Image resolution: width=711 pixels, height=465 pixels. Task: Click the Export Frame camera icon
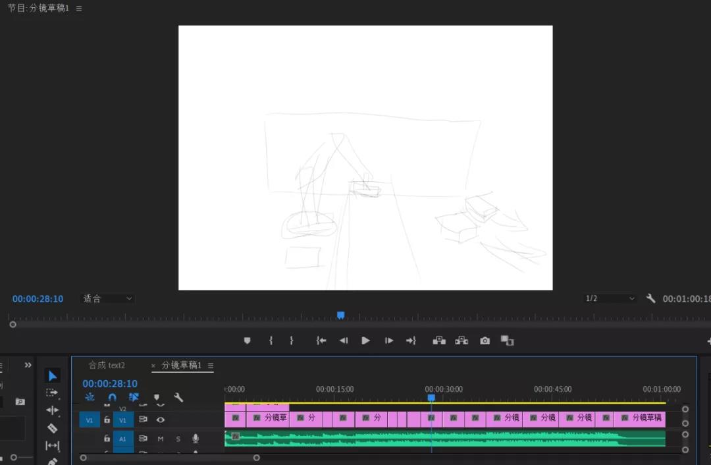(x=485, y=341)
